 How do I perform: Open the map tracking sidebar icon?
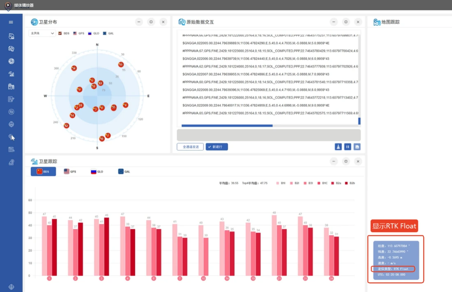[11, 87]
